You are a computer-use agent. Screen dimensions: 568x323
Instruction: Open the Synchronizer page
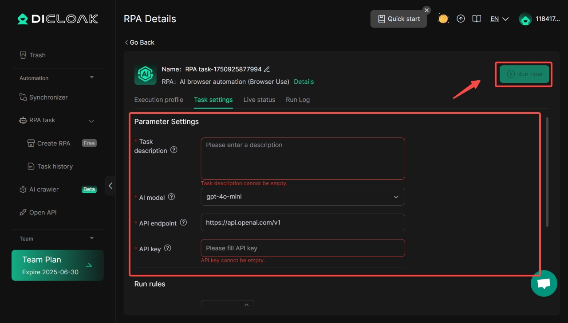43,97
